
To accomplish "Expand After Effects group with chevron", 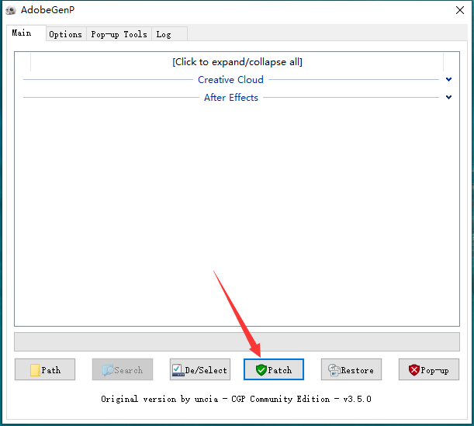I will point(448,97).
